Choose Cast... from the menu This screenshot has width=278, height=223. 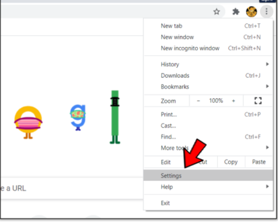pos(208,125)
